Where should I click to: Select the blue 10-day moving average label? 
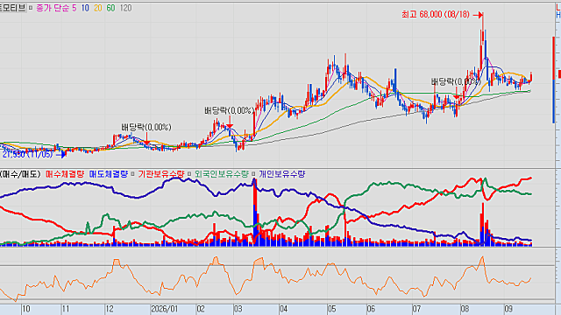(x=85, y=8)
